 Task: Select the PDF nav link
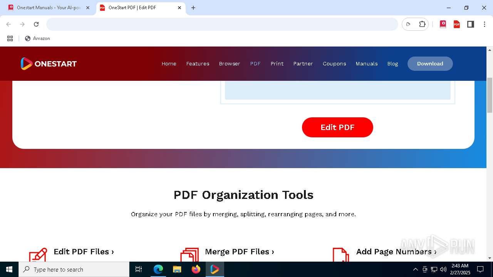point(255,63)
